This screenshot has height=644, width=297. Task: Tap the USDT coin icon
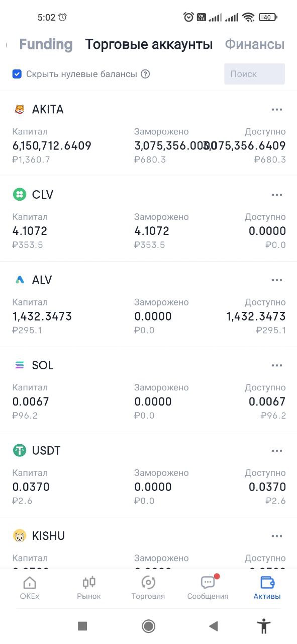[19, 450]
